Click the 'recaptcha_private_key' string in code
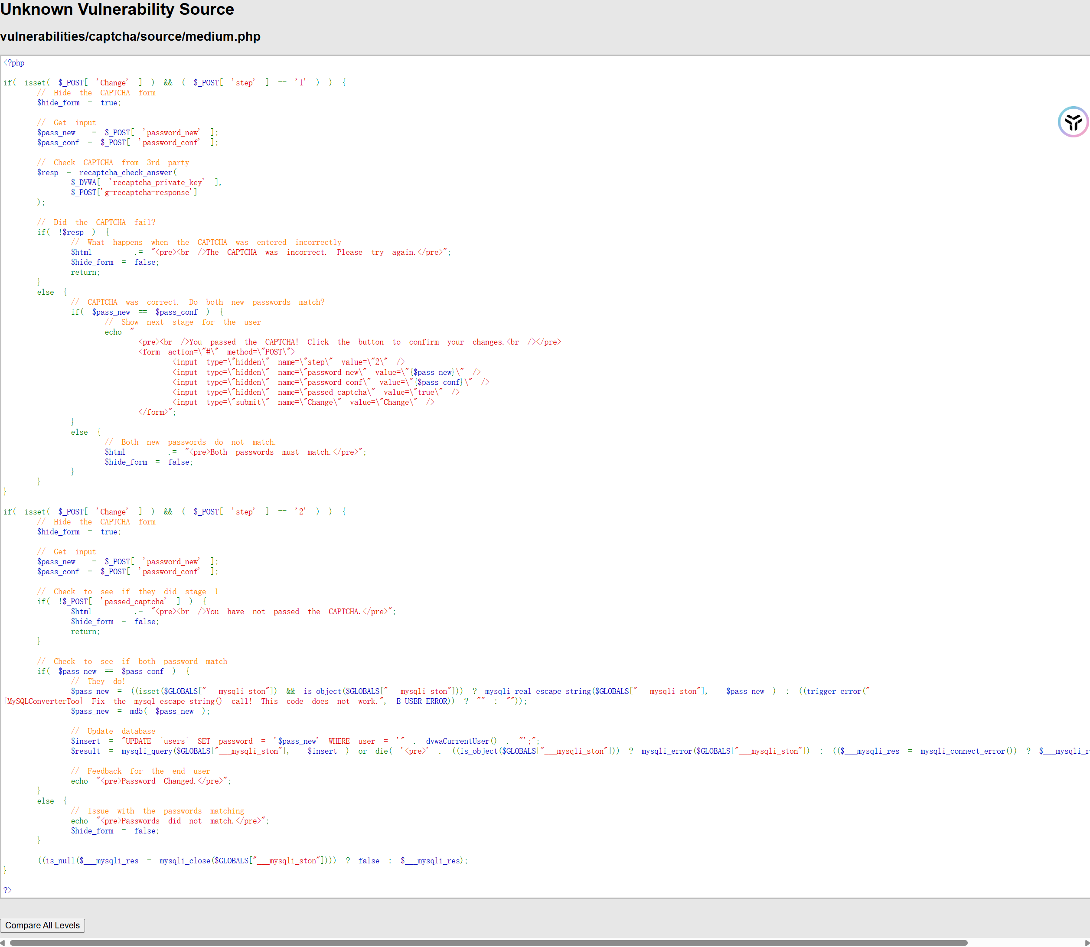Viewport: 1090px width, 947px height. [x=157, y=183]
